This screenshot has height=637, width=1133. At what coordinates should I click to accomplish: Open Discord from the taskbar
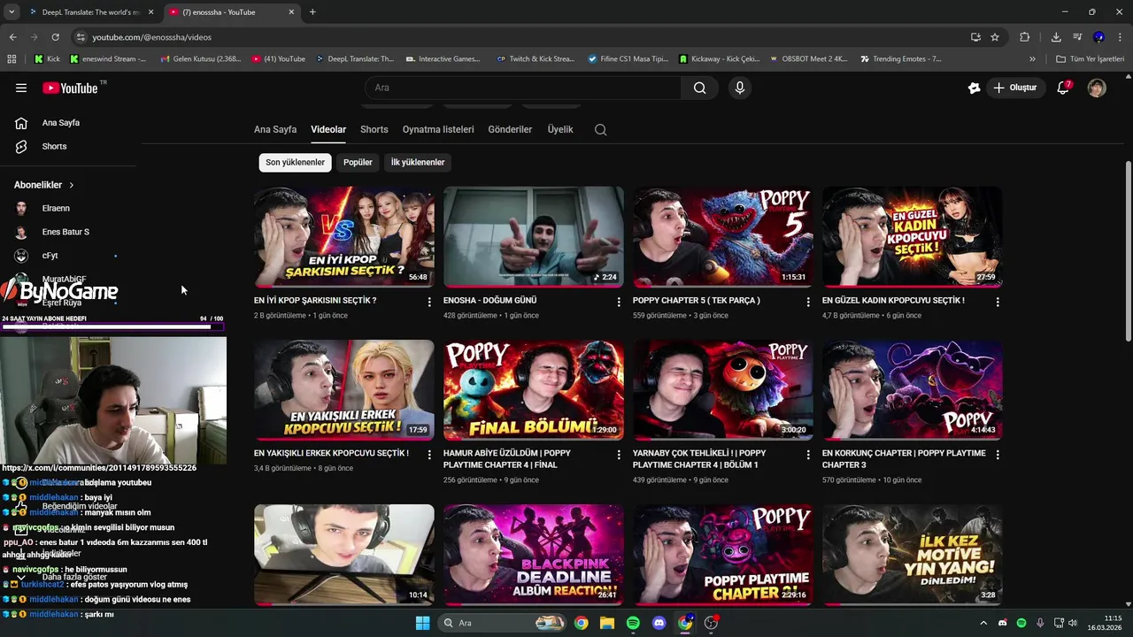click(x=659, y=623)
